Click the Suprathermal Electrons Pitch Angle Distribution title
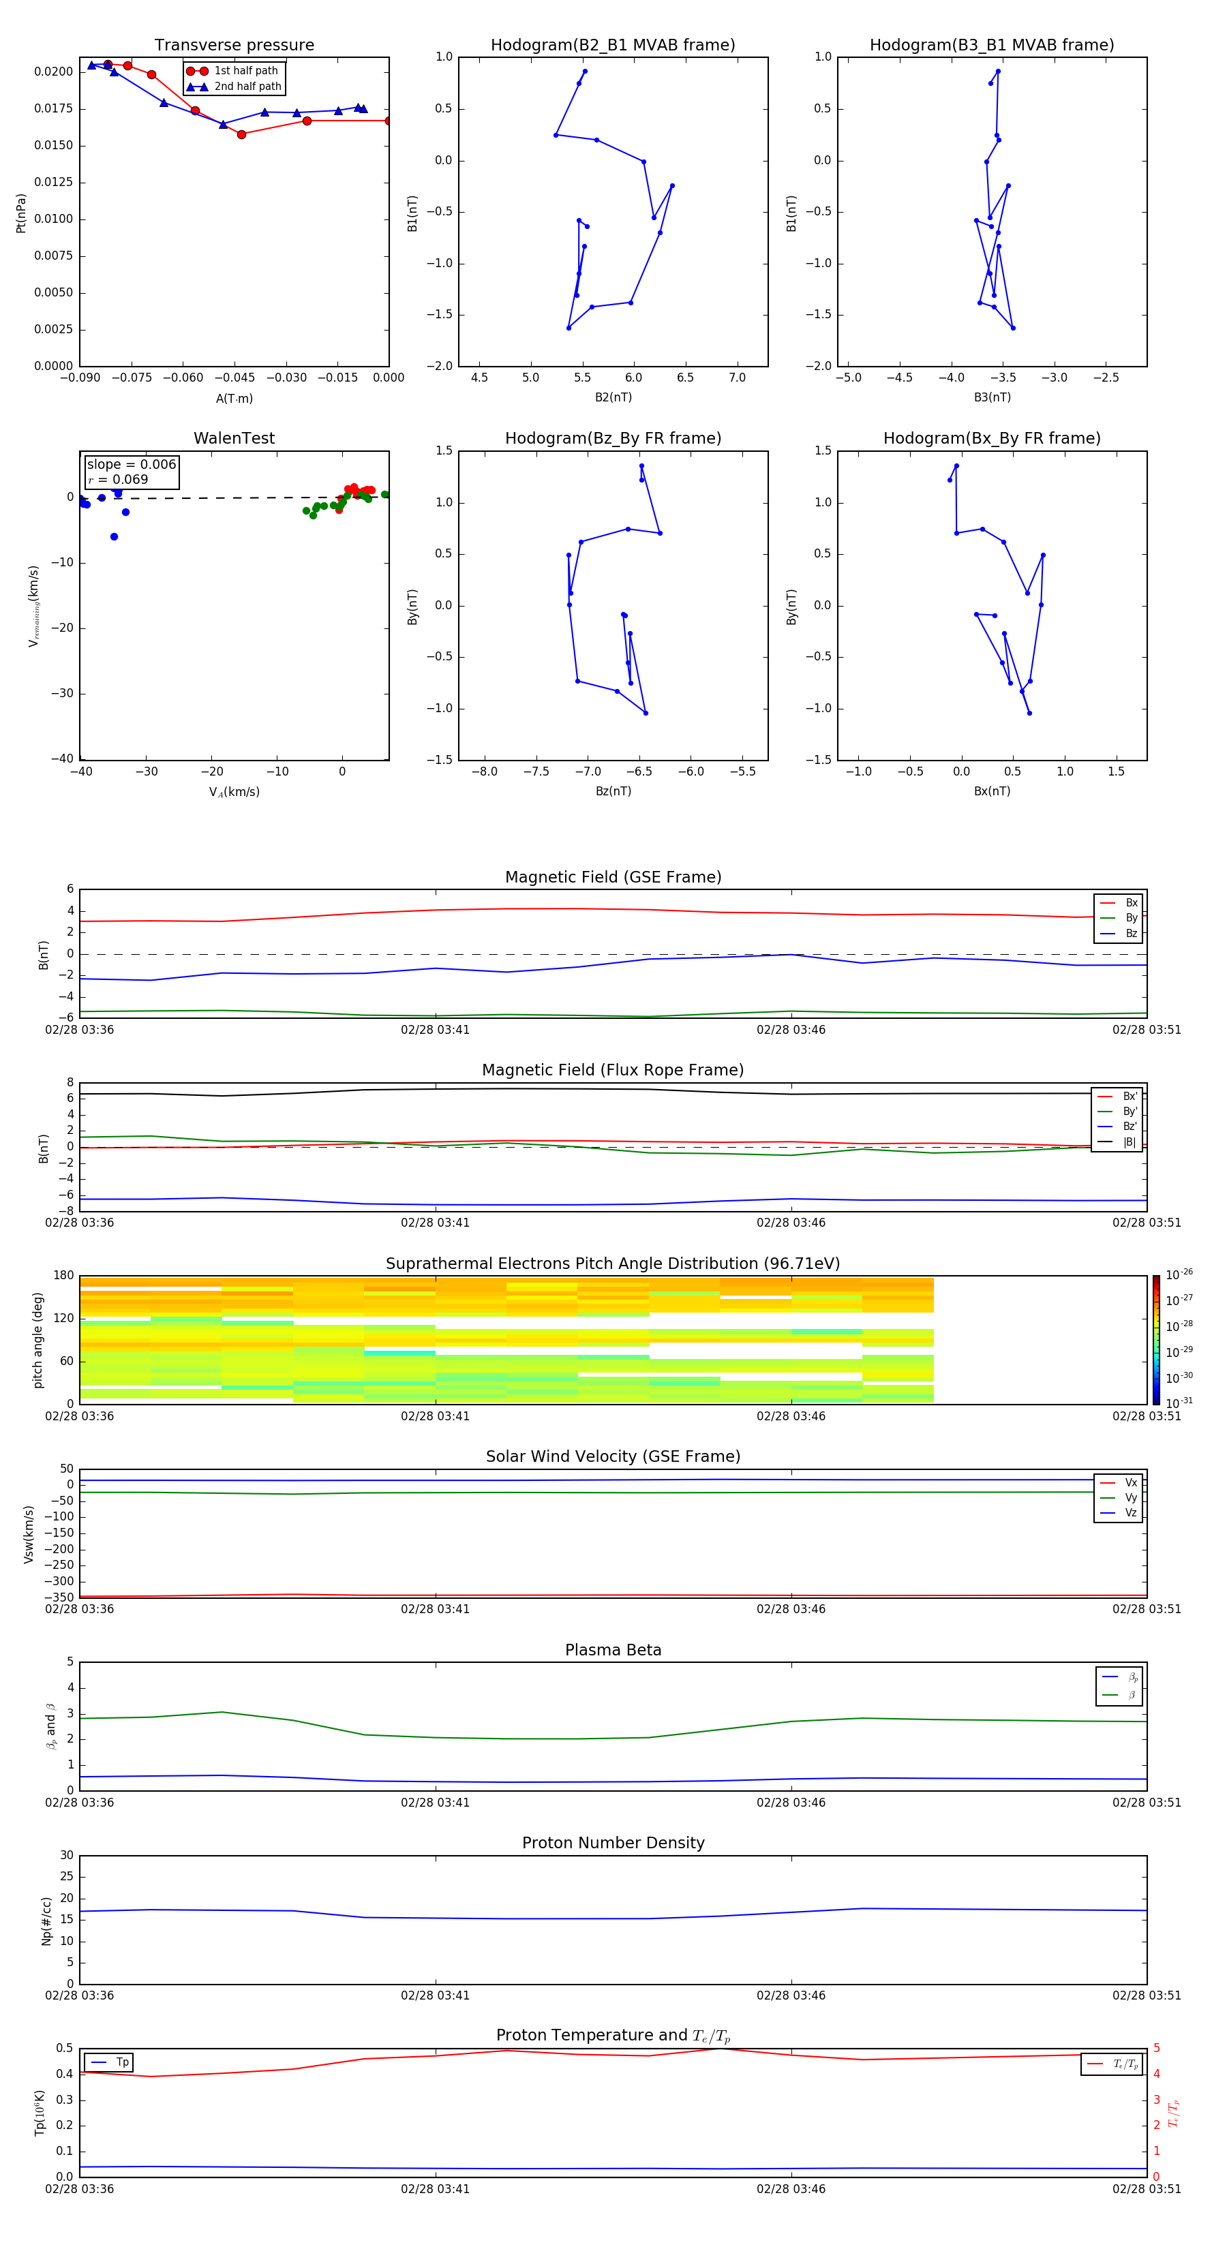The image size is (1227, 2249). point(613,1264)
